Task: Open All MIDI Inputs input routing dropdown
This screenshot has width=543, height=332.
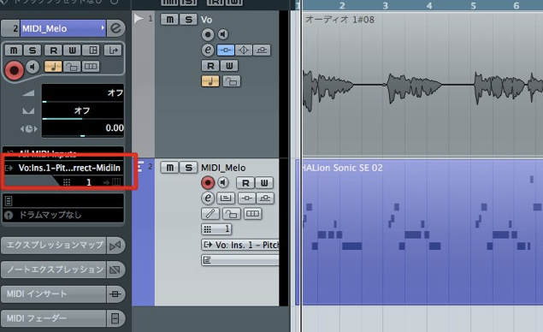Action: [63, 153]
